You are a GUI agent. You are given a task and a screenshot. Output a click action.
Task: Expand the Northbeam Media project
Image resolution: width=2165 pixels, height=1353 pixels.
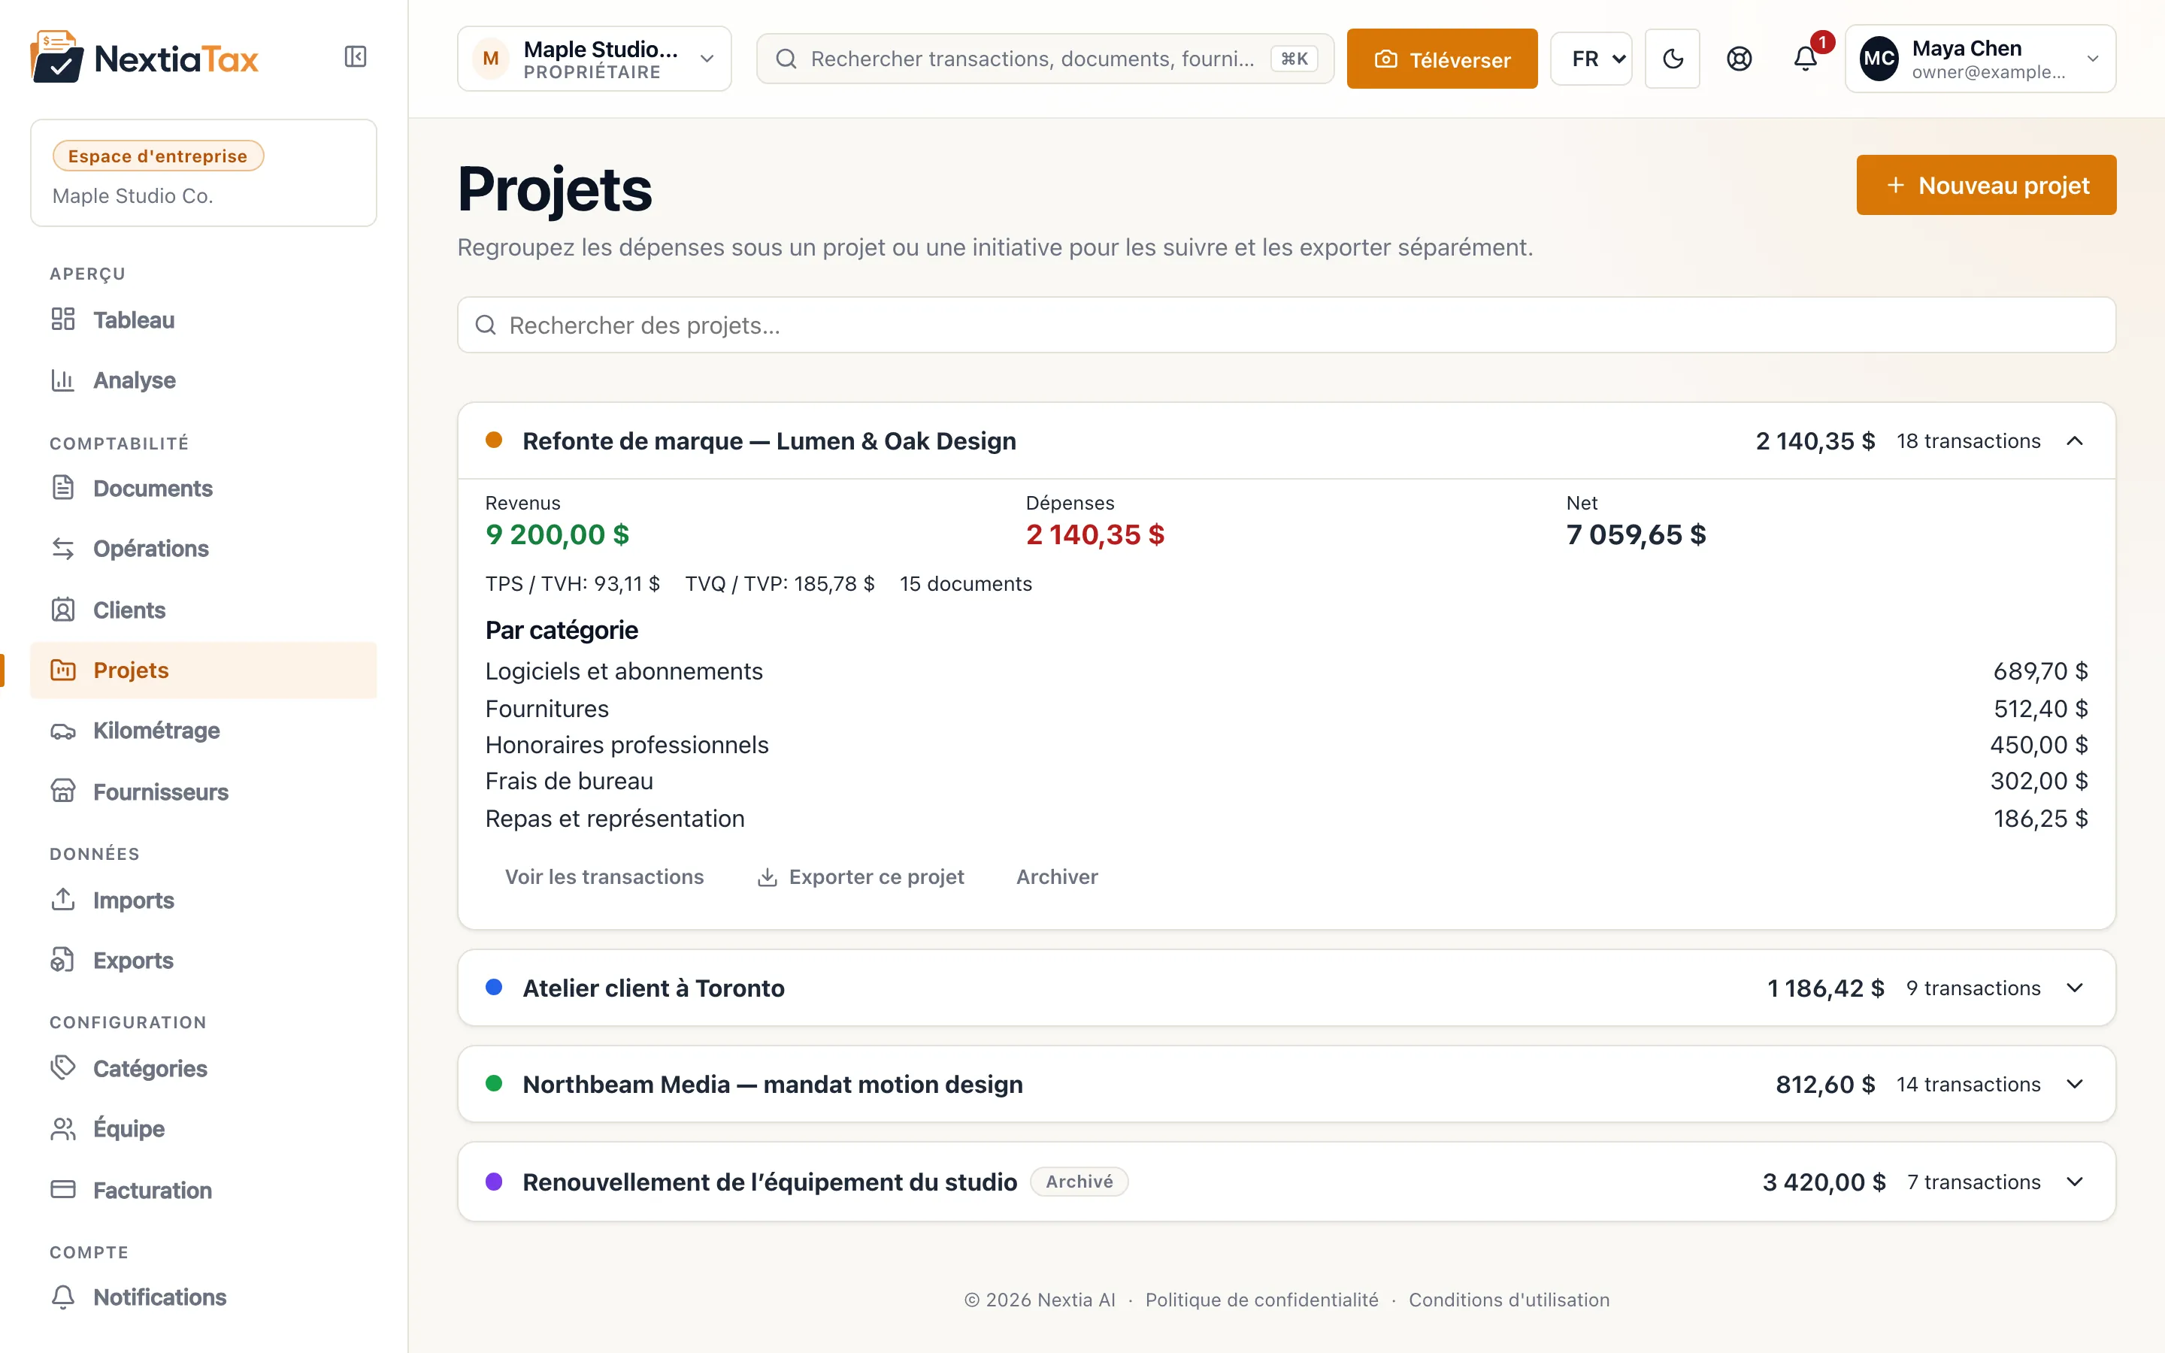click(x=2074, y=1085)
